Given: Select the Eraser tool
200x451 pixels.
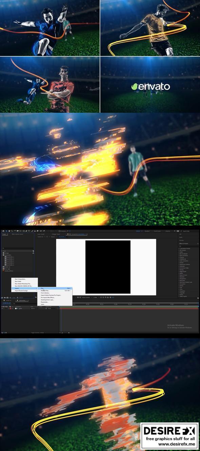Looking at the screenshot, I should point(38,231).
